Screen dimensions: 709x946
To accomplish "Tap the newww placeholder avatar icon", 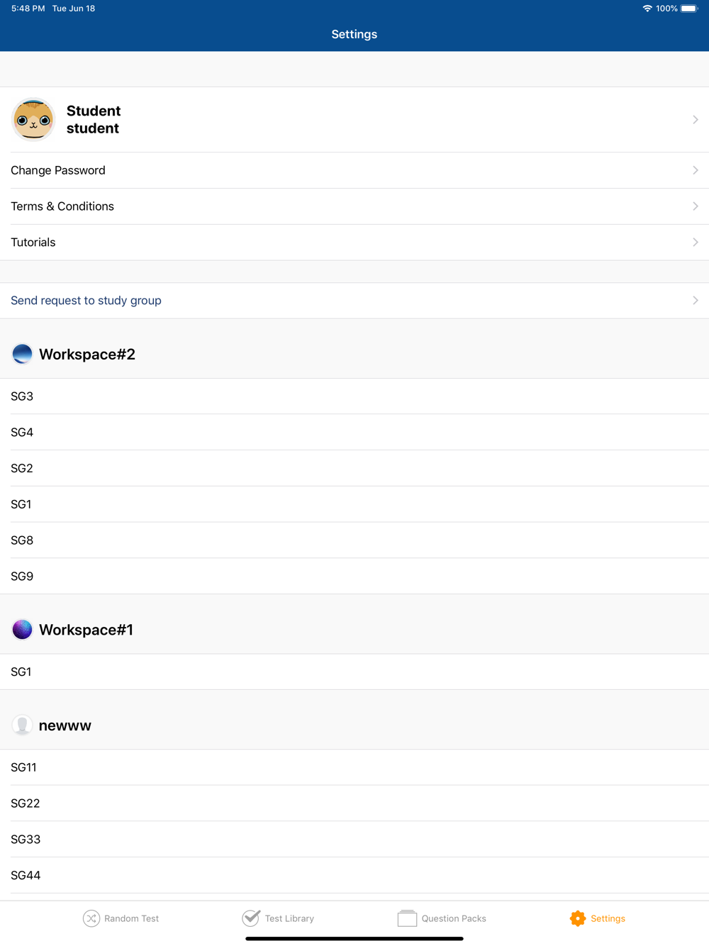I will 22,725.
